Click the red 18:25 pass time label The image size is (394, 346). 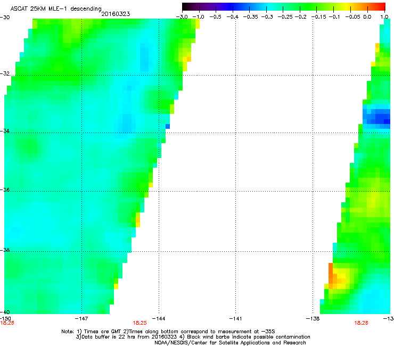click(139, 323)
